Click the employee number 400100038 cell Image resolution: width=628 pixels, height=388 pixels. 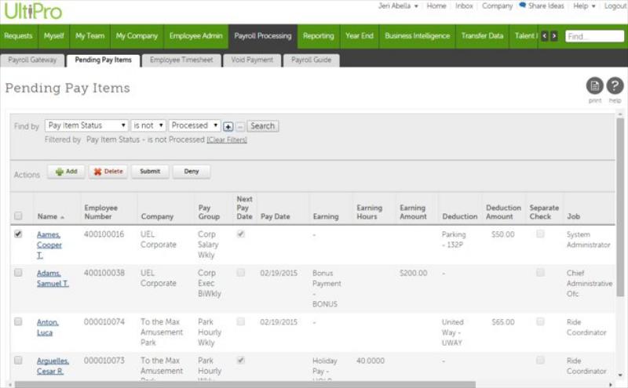[104, 273]
